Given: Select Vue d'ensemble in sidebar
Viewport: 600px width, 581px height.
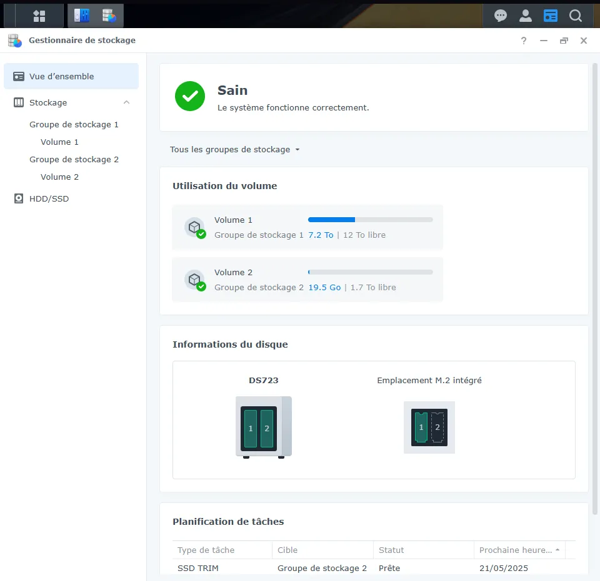Looking at the screenshot, I should (x=71, y=76).
